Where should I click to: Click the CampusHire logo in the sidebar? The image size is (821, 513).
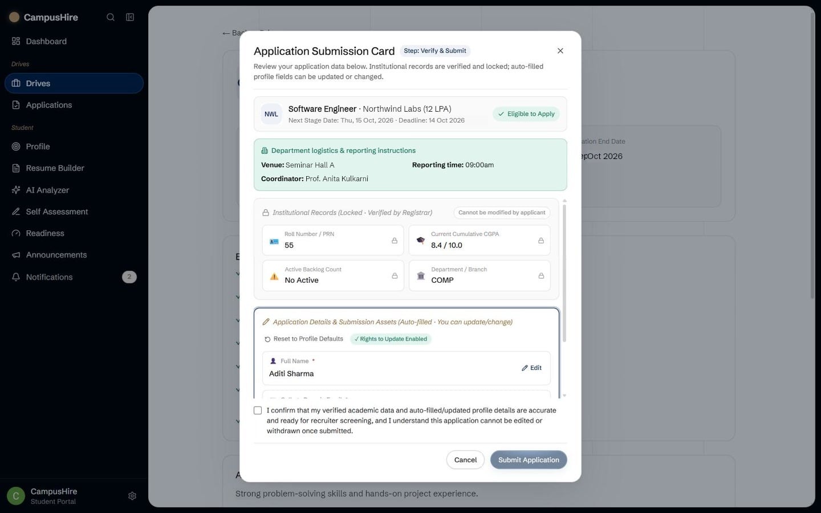tap(14, 17)
